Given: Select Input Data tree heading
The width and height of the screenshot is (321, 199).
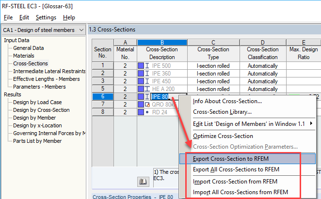Looking at the screenshot, I should 16,40.
